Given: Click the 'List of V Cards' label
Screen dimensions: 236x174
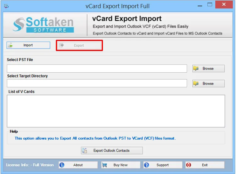Looking at the screenshot, I should 22,92.
